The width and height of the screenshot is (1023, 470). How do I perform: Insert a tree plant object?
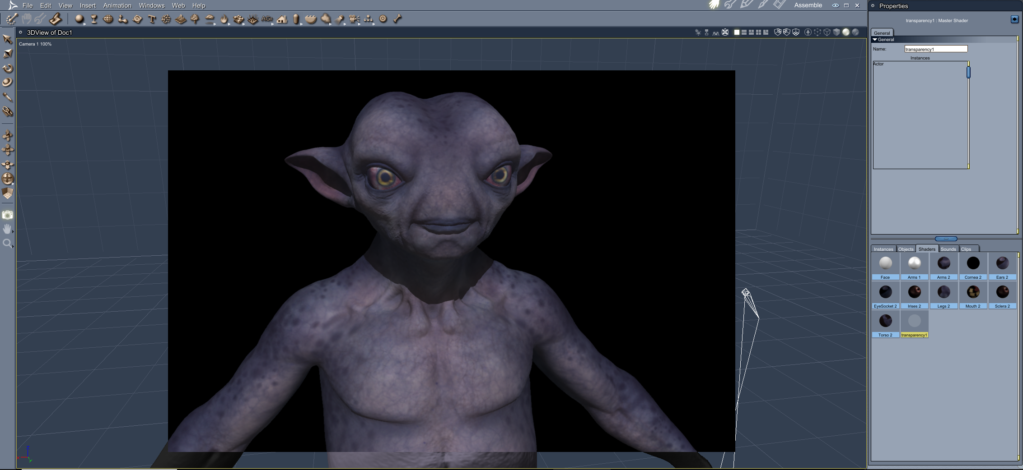195,19
